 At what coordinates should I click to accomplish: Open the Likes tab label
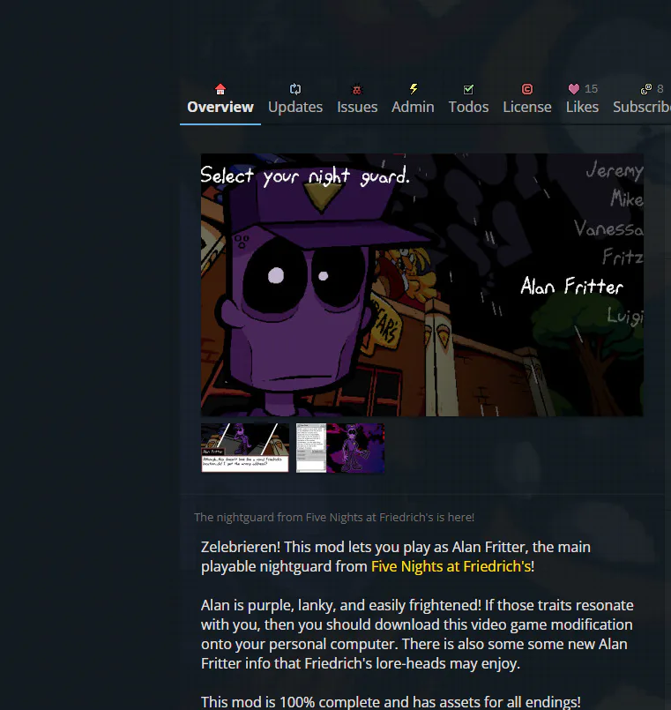(582, 107)
